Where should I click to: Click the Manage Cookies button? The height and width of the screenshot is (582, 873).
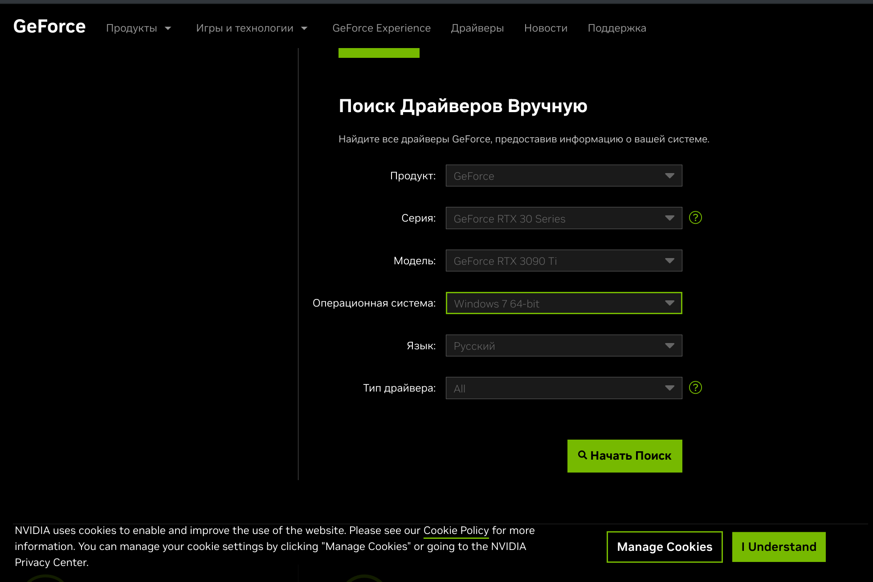(664, 547)
